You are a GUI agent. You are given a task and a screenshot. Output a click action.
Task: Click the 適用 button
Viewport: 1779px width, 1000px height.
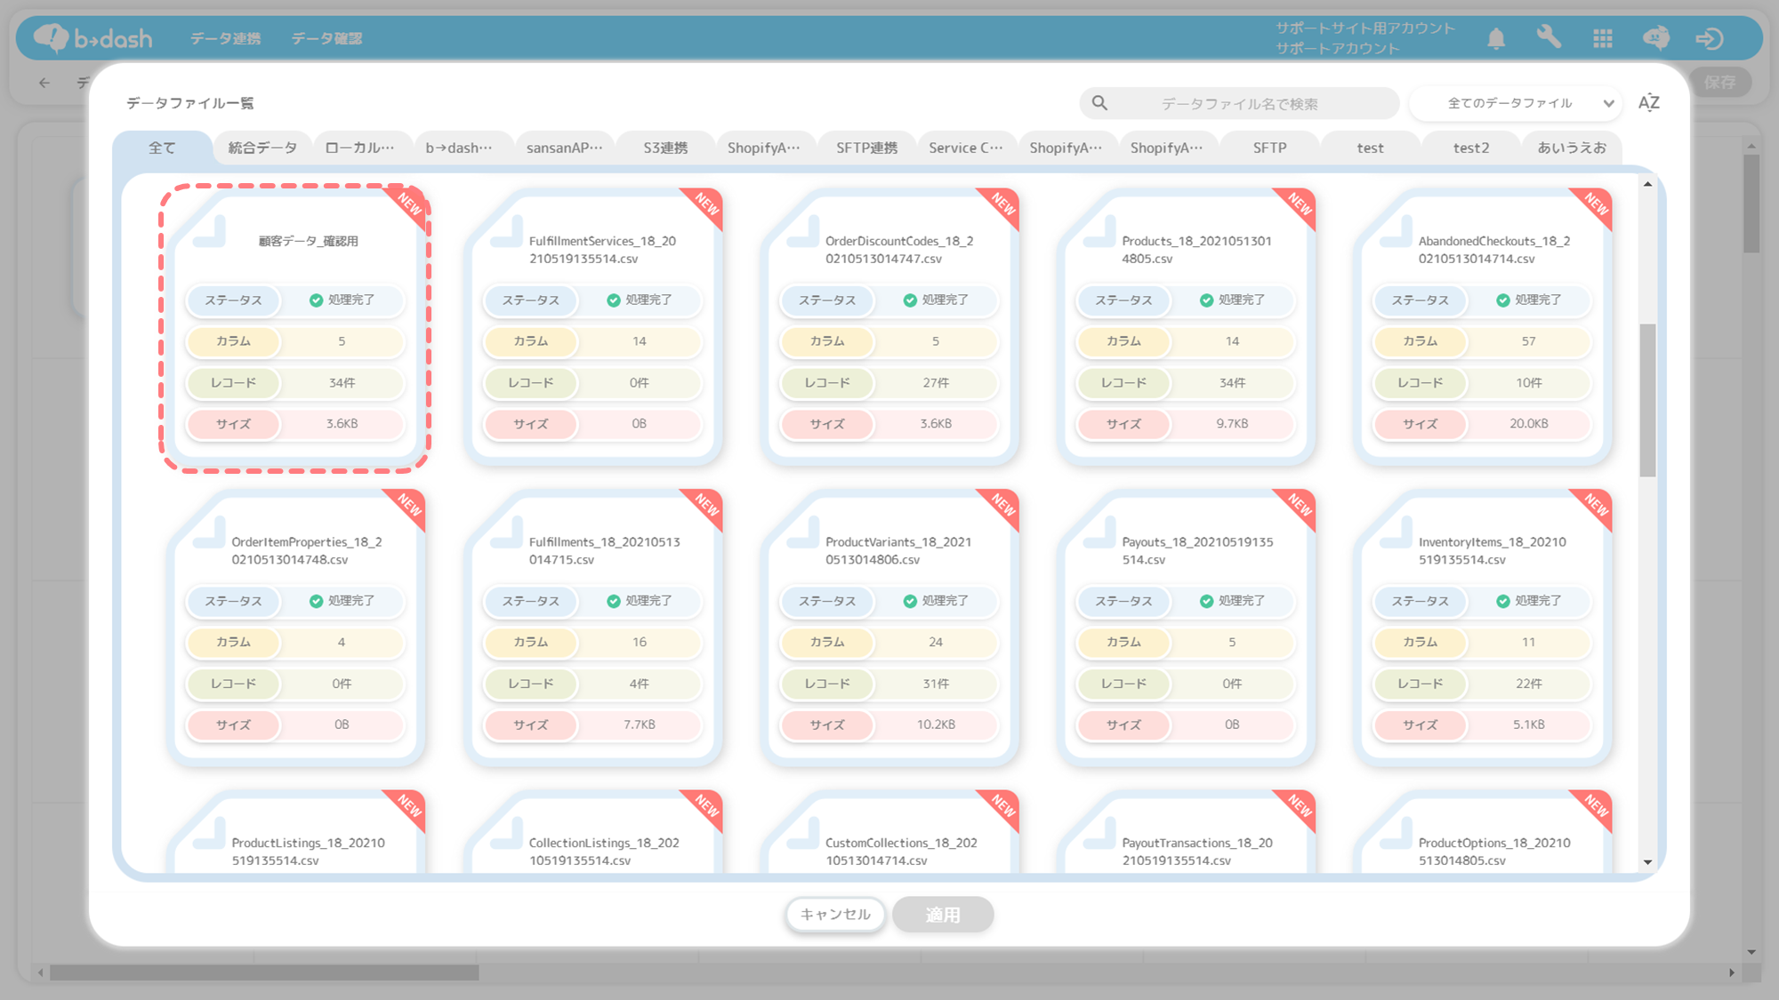(x=943, y=914)
